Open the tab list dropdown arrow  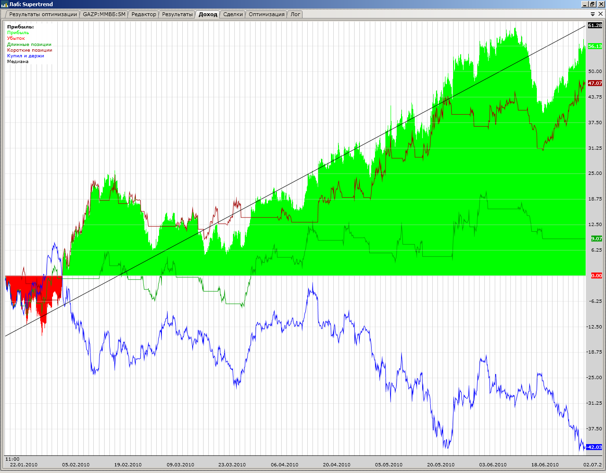click(592, 14)
